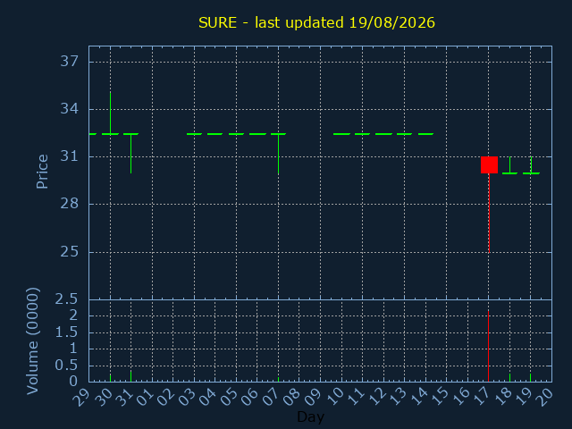
Task: Click the day 15 tick label
Action: [440, 397]
